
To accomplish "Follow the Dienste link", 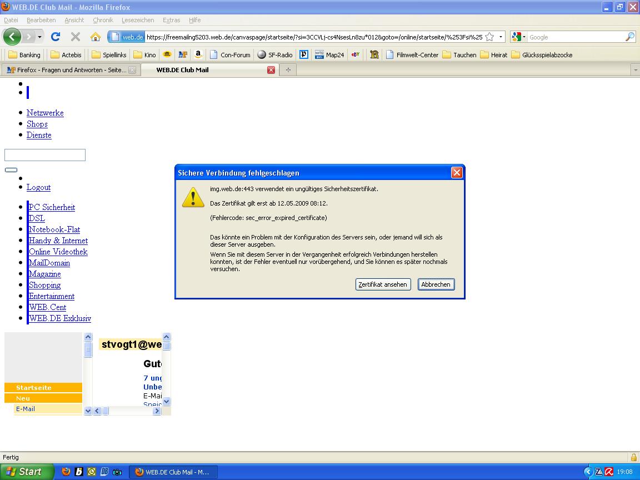I will pos(39,134).
